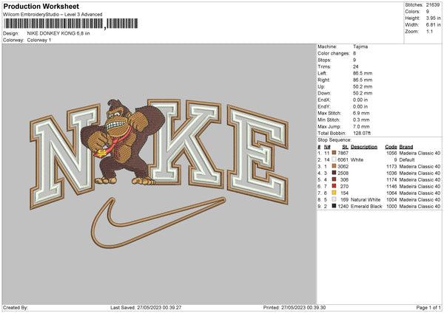Click the code 1056 in row 1
Screen dimensions: 444x313
click(x=391, y=153)
